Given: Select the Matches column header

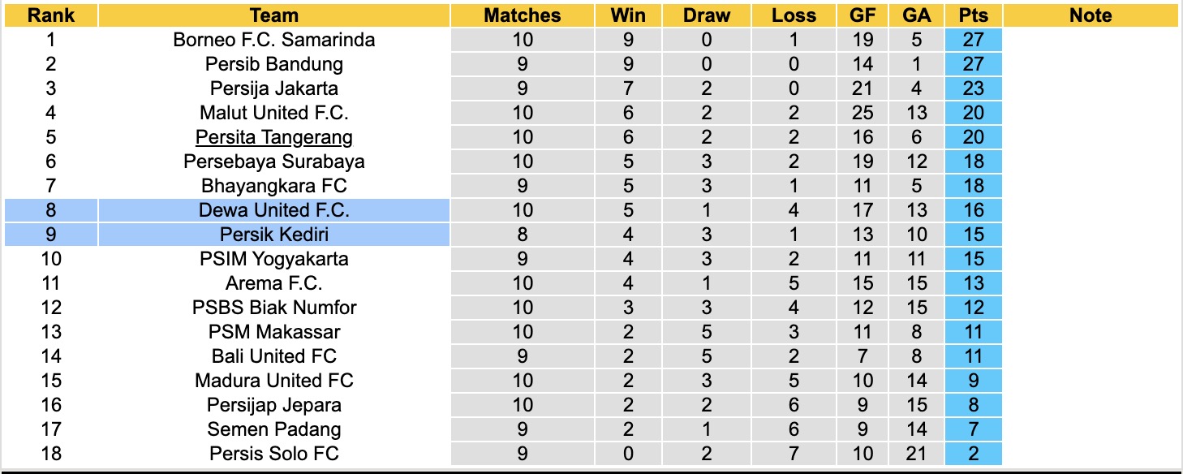Looking at the screenshot, I should 523,15.
